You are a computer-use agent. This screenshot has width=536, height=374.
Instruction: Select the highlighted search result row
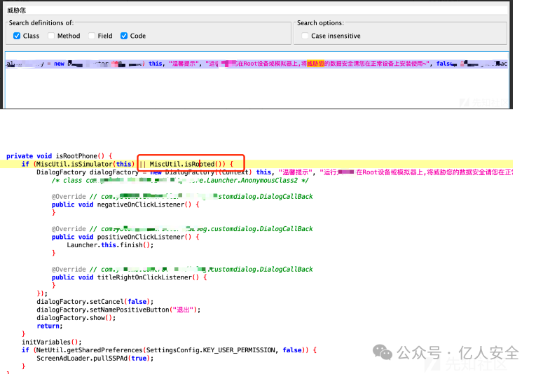coord(256,64)
